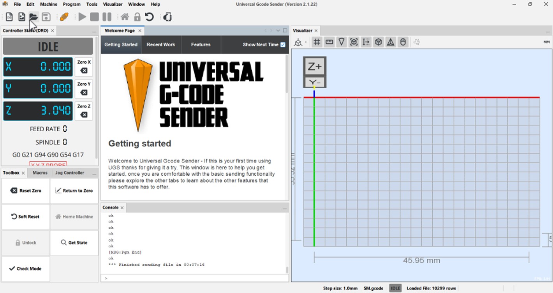This screenshot has width=553, height=293.
Task: Open the Welcome Page tab list dropdown arrow
Action: (x=278, y=30)
